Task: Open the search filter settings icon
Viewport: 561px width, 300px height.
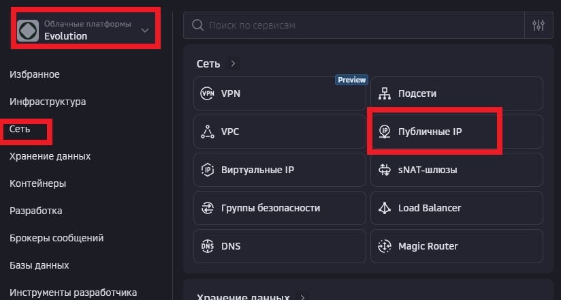Action: (x=538, y=25)
